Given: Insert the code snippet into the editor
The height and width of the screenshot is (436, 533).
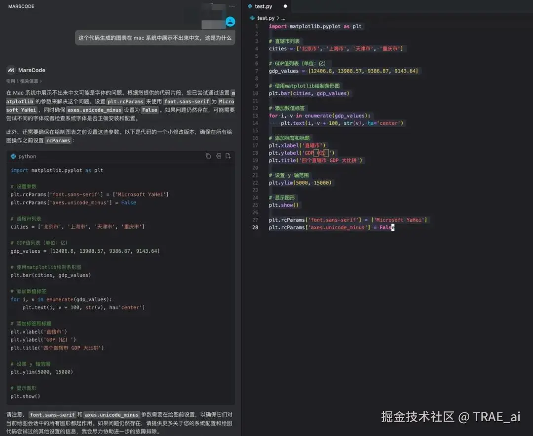Looking at the screenshot, I should click(219, 156).
